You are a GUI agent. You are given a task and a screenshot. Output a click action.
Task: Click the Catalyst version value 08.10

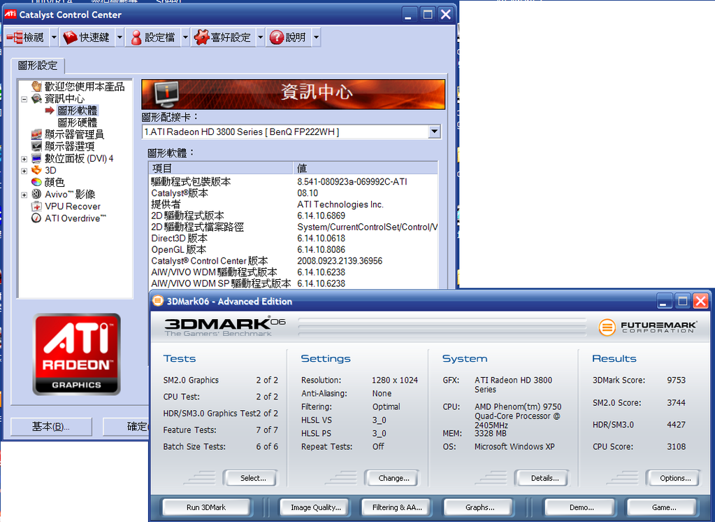[308, 193]
